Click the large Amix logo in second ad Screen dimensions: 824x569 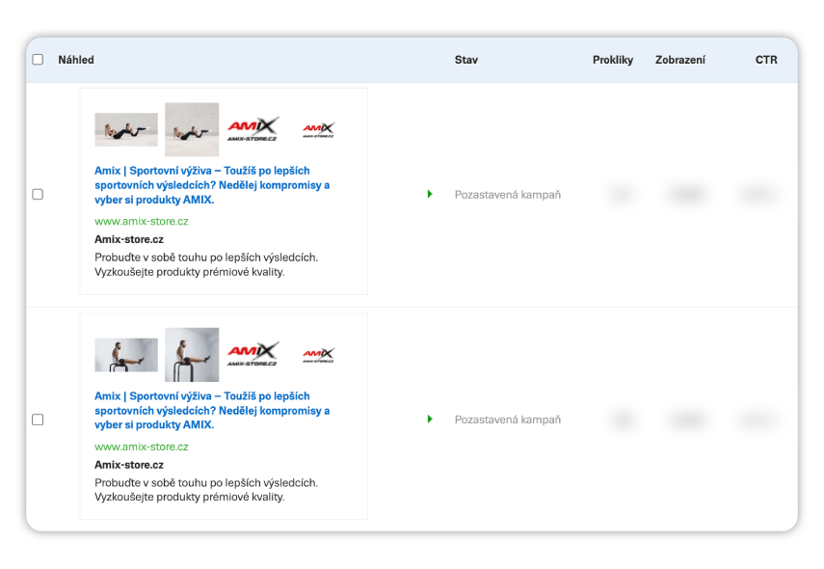pos(253,355)
